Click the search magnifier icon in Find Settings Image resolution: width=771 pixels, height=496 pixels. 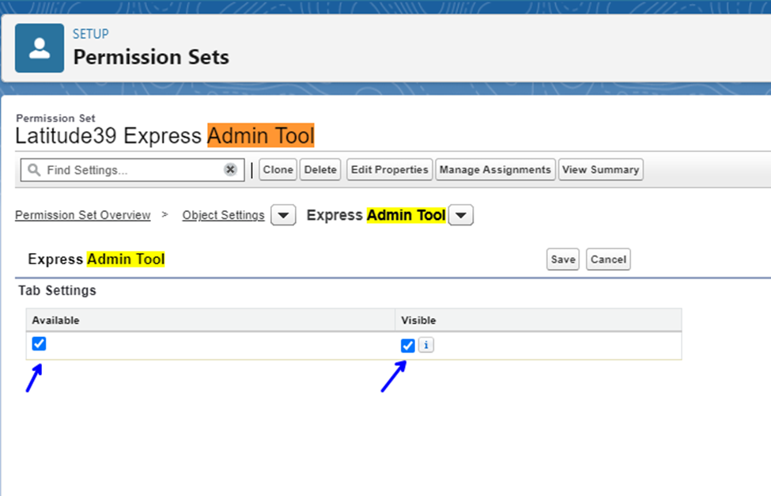(34, 170)
